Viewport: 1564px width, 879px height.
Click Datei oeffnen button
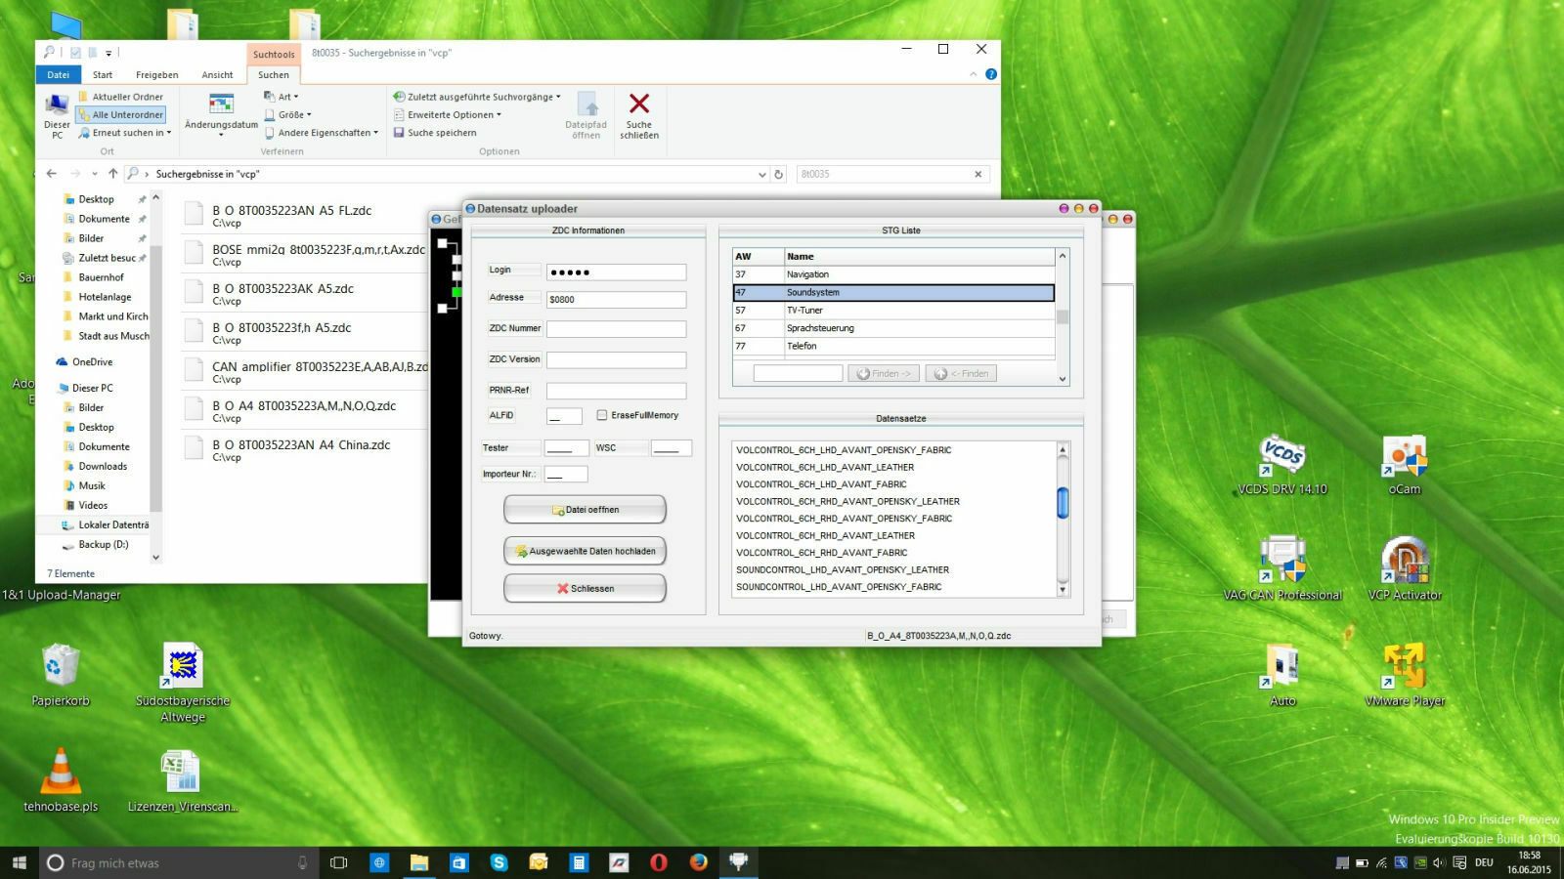click(x=585, y=509)
